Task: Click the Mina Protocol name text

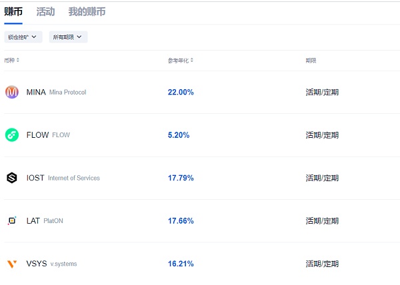Action: point(67,92)
